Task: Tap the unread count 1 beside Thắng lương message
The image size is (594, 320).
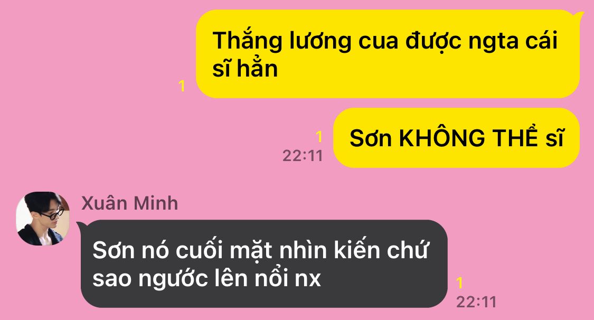Action: click(182, 86)
